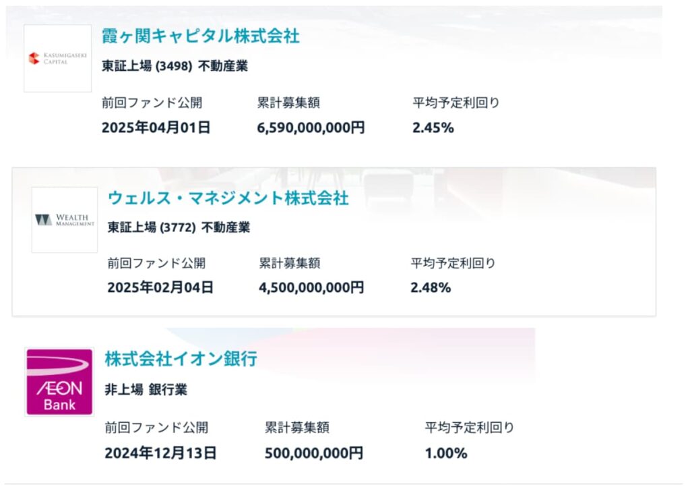690x491 pixels.
Task: Click the 2025年04月01日 fund date
Action: [156, 127]
